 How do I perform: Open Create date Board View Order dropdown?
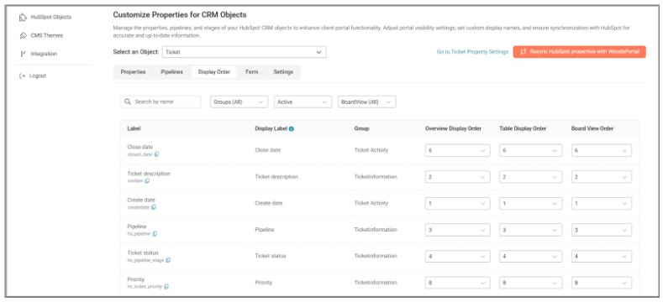tap(602, 204)
